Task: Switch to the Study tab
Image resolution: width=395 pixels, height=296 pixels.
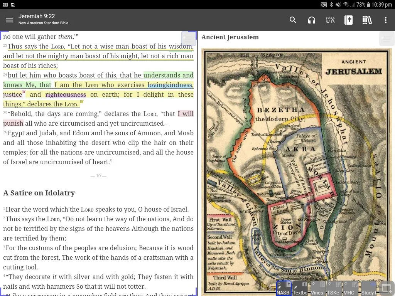Action: 368,288
